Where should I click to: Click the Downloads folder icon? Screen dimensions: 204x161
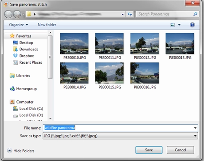point(15,49)
